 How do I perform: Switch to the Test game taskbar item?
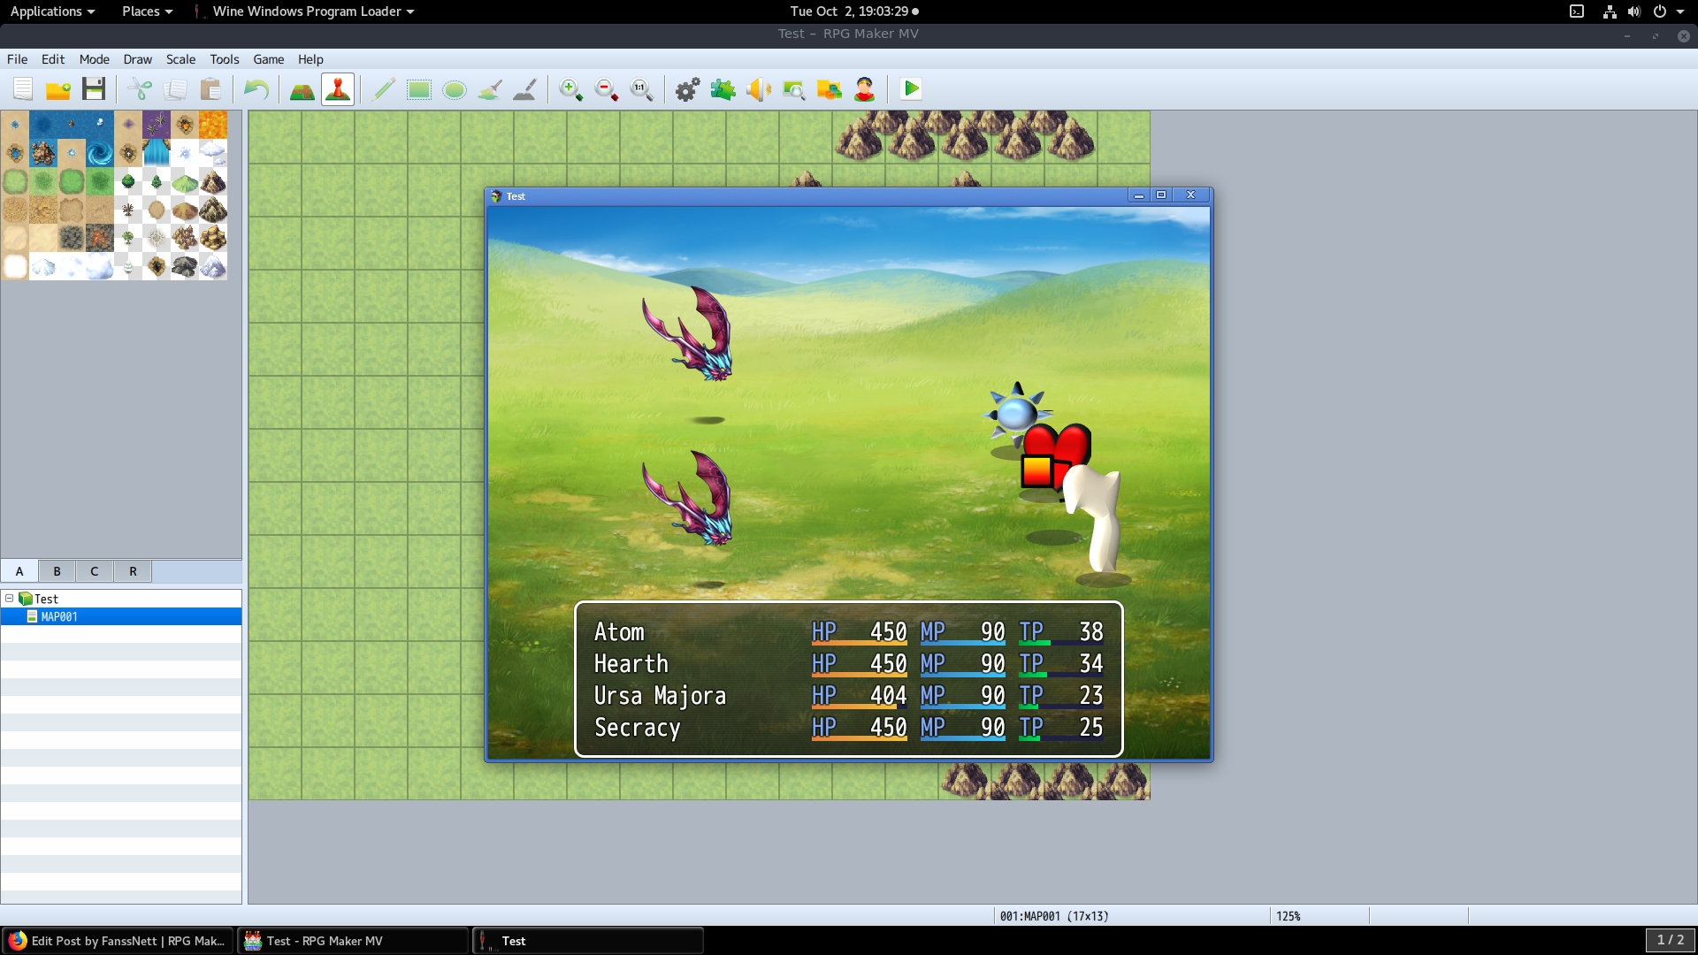[588, 941]
